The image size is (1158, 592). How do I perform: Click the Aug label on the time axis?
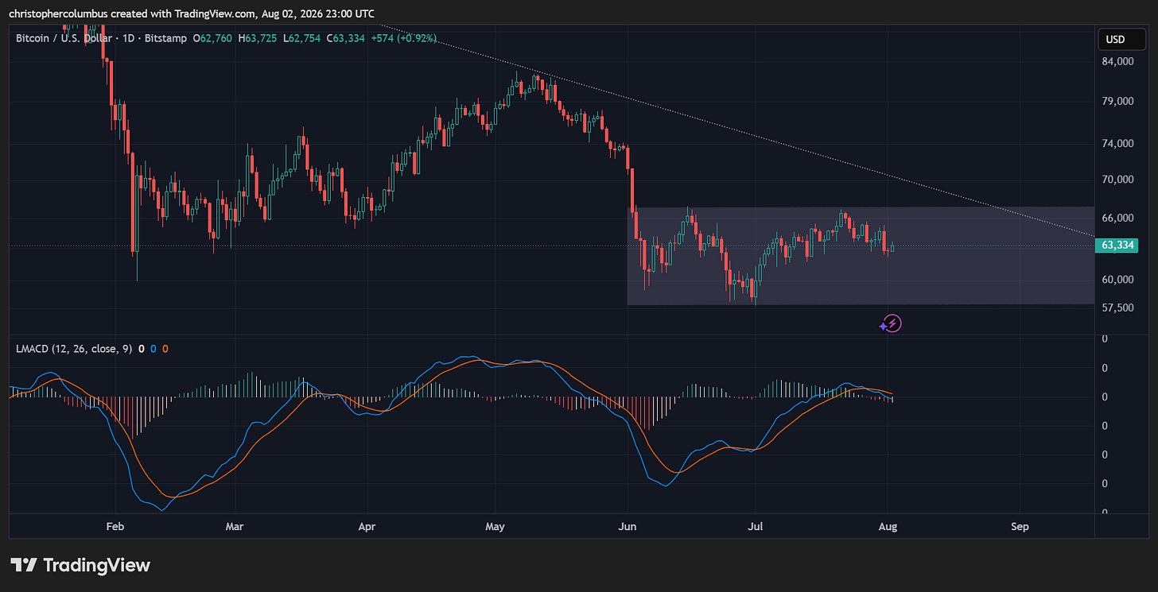[888, 526]
